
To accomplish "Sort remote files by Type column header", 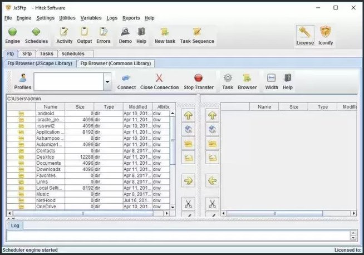I will pyautogui.click(x=322, y=106).
